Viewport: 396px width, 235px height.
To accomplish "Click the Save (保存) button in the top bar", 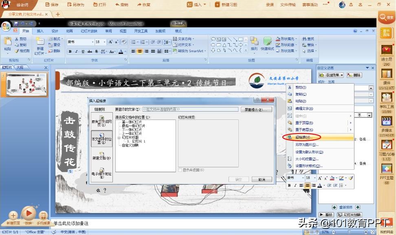I will pyautogui.click(x=52, y=4).
